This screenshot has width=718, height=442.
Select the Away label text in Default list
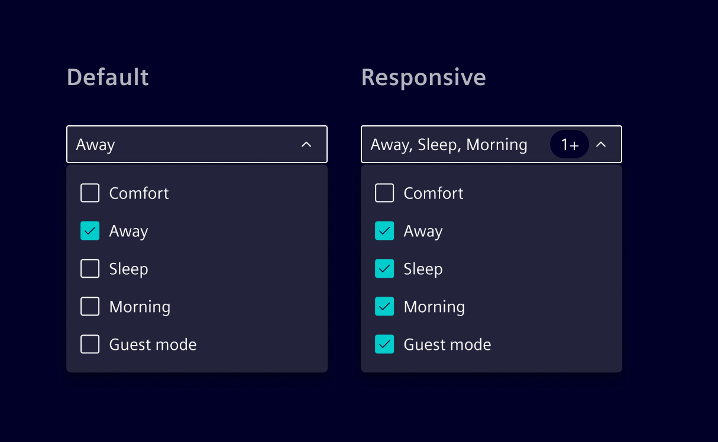click(x=128, y=230)
